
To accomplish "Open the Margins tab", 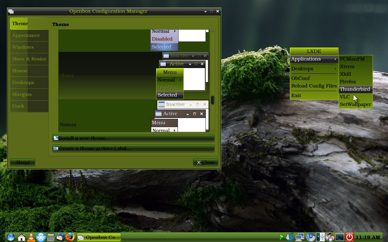I will pyautogui.click(x=29, y=94).
